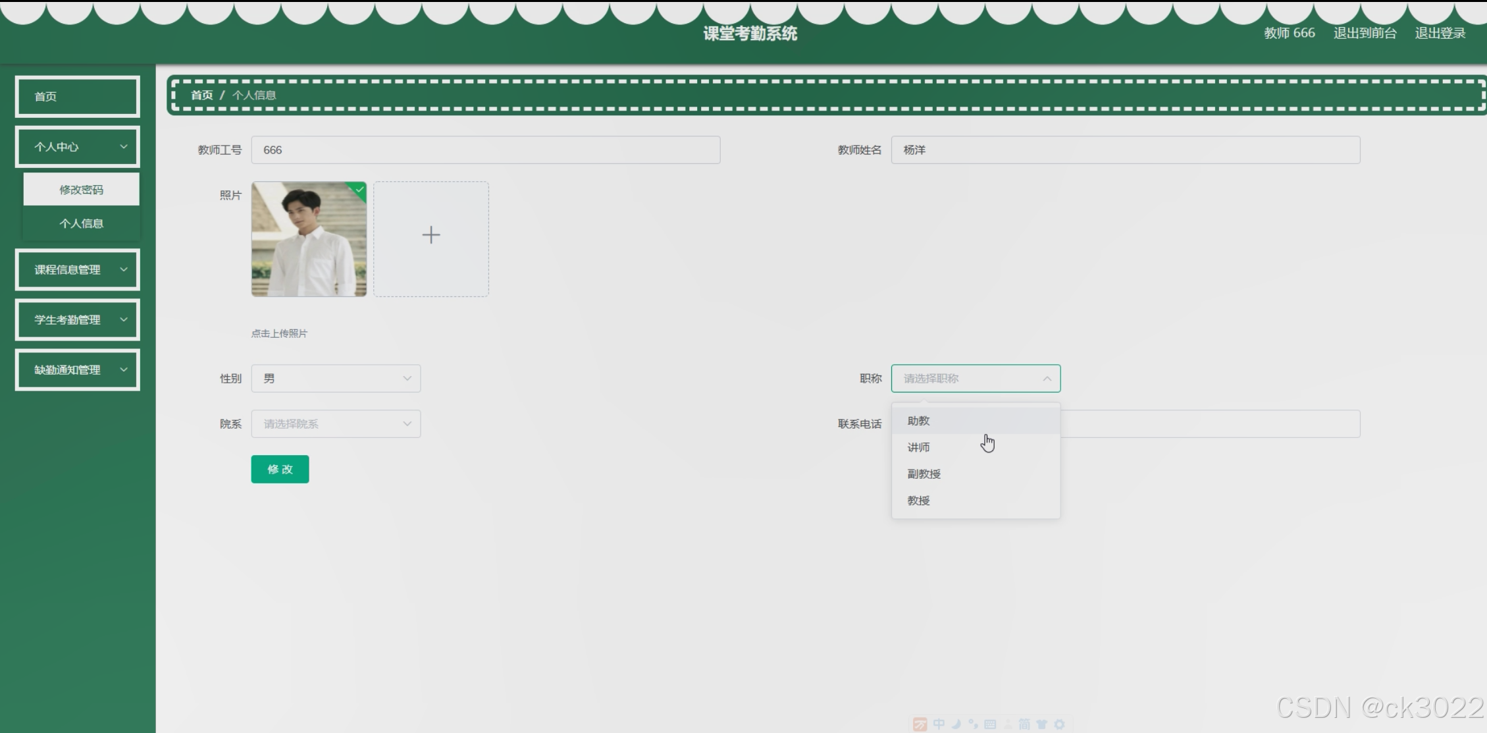This screenshot has height=733, width=1487.
Task: Expand the 学生考勤管理 sidebar section
Action: click(x=78, y=319)
